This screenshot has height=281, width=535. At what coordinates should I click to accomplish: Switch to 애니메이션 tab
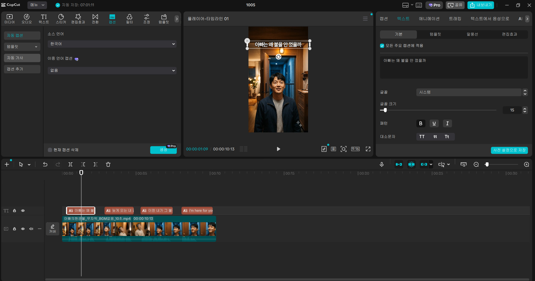pyautogui.click(x=429, y=19)
